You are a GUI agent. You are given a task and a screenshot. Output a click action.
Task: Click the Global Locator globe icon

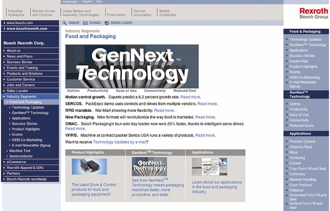pos(107,23)
